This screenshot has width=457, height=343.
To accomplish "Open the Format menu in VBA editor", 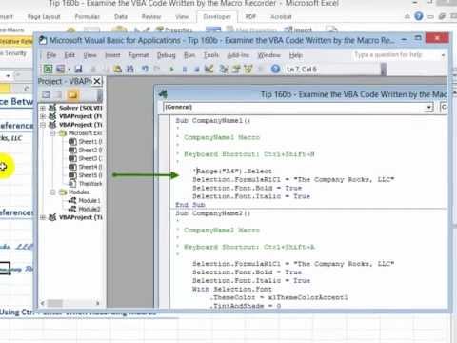I will click(x=138, y=55).
